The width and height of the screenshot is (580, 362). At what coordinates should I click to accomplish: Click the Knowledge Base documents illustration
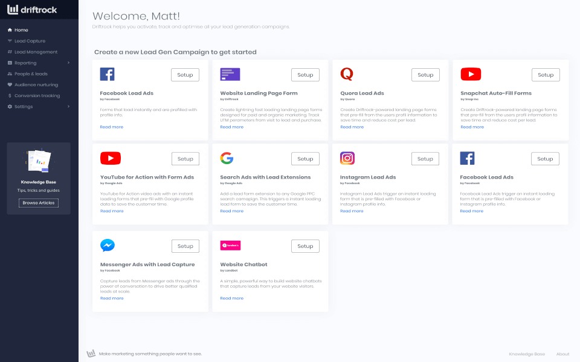coord(39,160)
